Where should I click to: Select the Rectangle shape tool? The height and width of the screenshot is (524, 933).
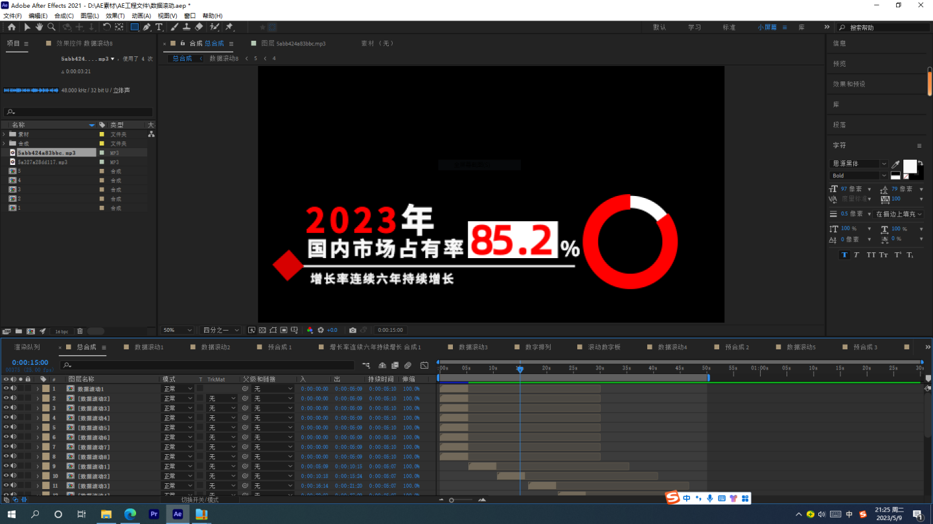[134, 27]
